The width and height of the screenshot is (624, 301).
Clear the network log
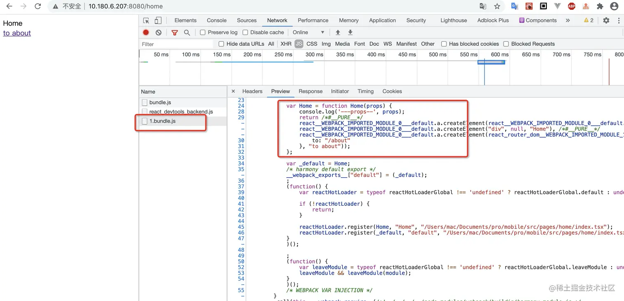point(158,33)
